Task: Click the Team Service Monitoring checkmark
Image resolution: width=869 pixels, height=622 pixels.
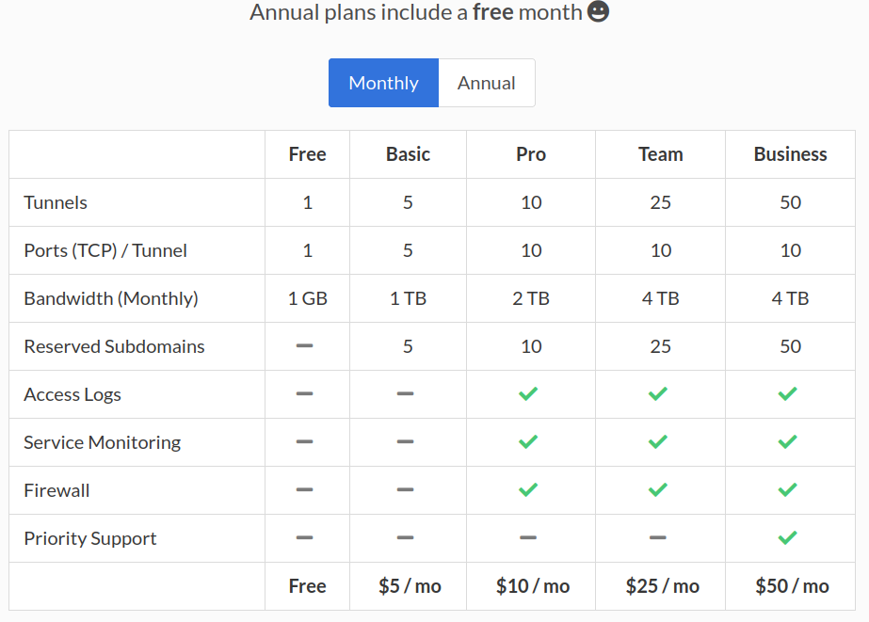Action: 658,441
